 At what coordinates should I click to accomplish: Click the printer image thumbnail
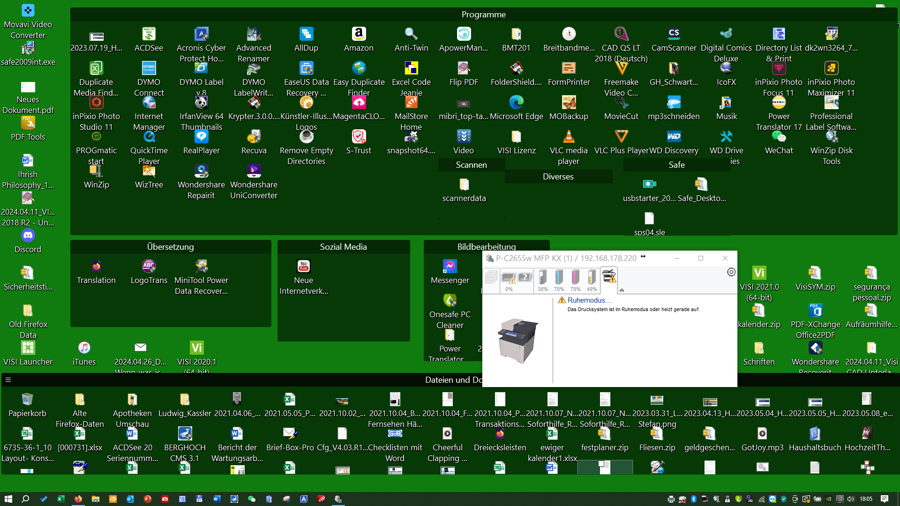517,341
